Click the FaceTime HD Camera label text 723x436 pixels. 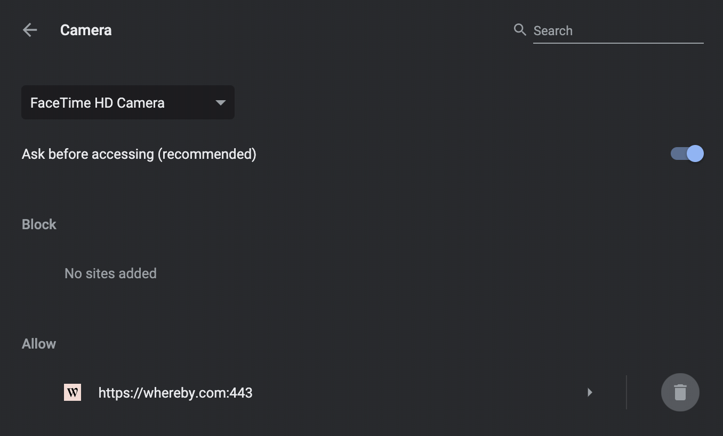pyautogui.click(x=98, y=103)
